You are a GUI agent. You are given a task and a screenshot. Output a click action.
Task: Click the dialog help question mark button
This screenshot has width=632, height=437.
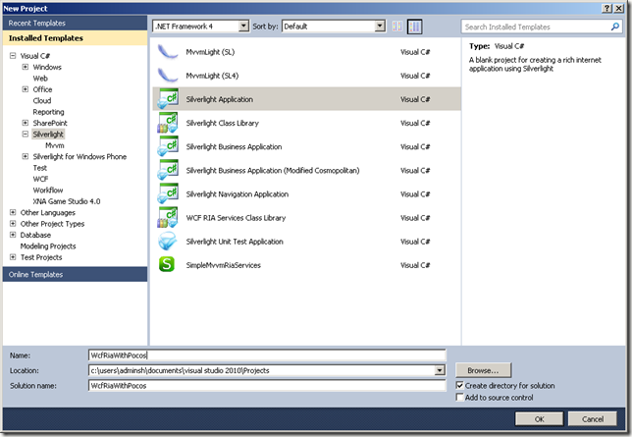606,8
